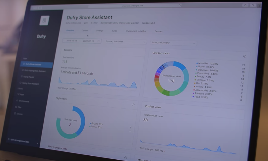Open the Vaping Store Assistant sidebar entry
Viewport: 268px width, 161px height.
(x=29, y=83)
